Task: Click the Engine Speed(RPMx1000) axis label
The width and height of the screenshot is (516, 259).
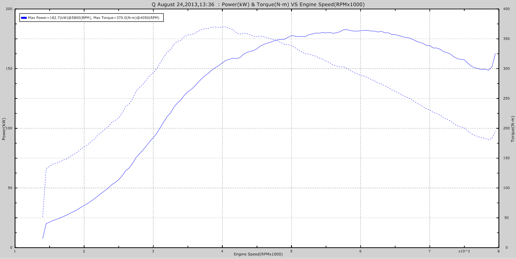Action: click(258, 254)
